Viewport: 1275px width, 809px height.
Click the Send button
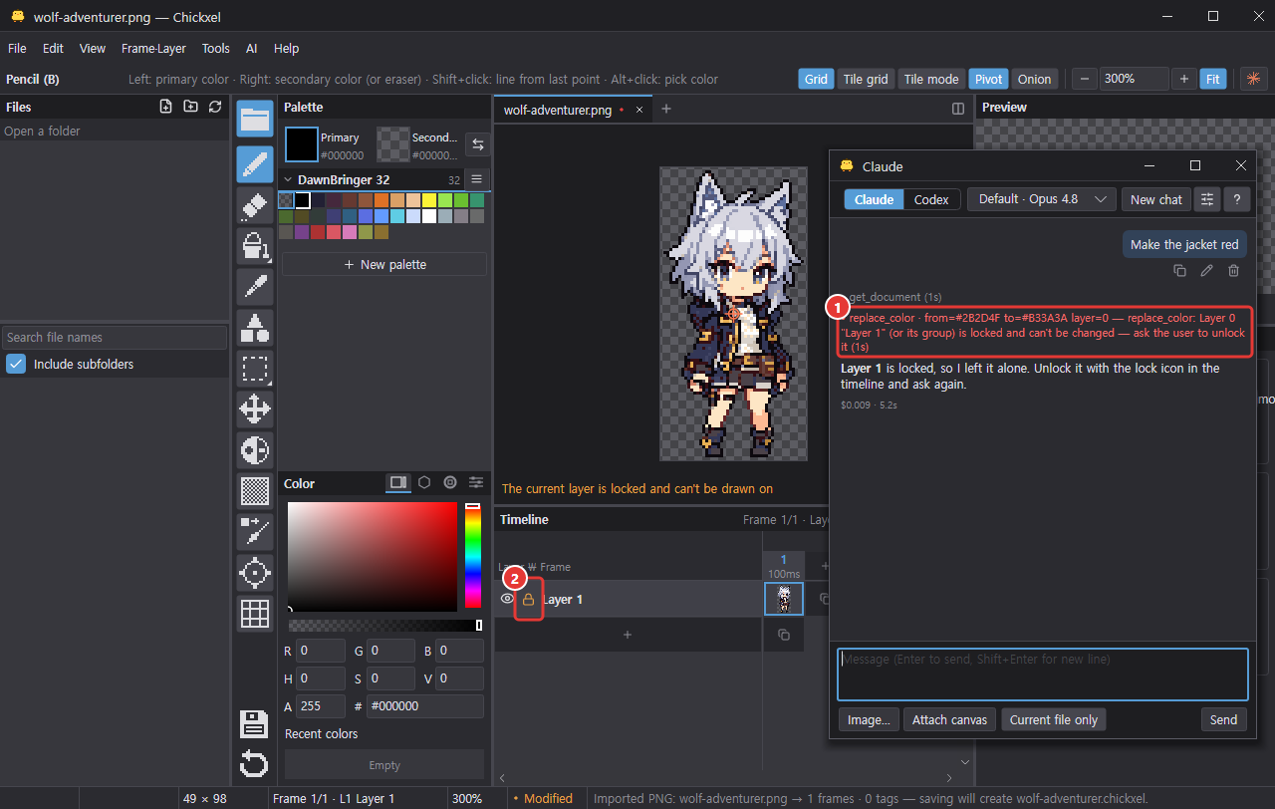coord(1223,719)
